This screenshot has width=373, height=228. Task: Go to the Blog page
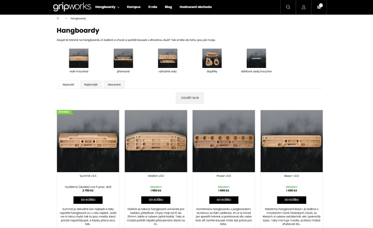pos(168,7)
